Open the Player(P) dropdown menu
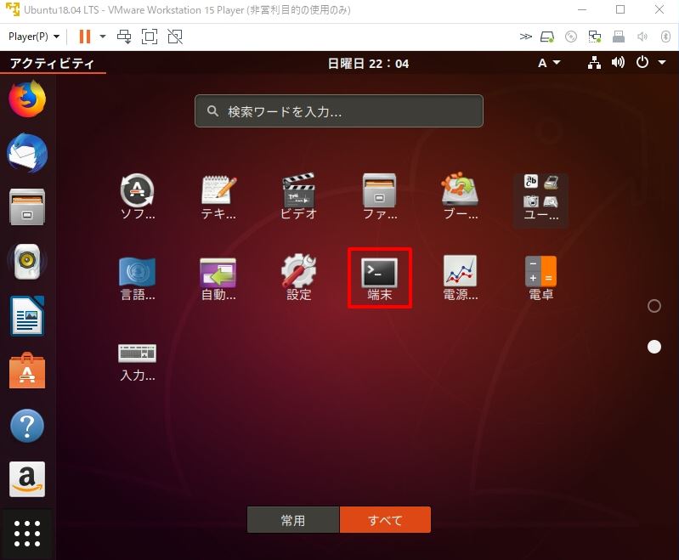The height and width of the screenshot is (560, 679). click(x=34, y=37)
